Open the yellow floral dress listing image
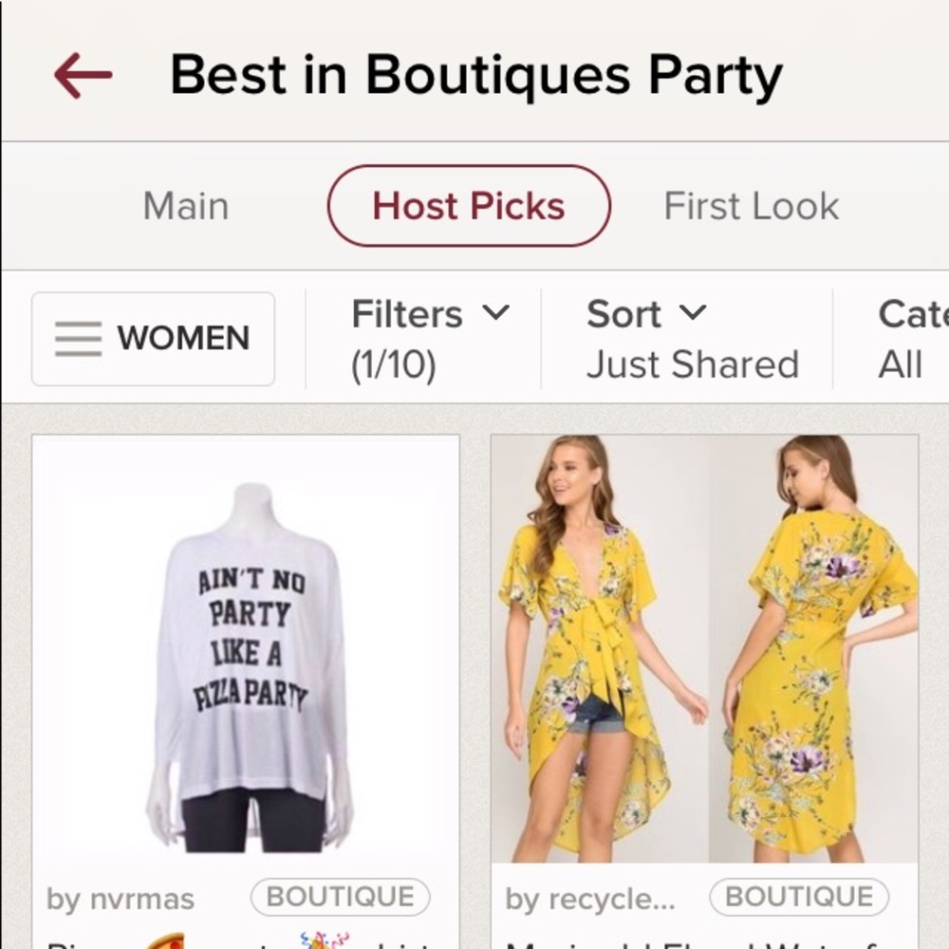Viewport: 949px width, 949px height. (x=704, y=649)
